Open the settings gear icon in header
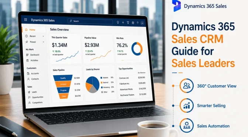 tap(133, 23)
